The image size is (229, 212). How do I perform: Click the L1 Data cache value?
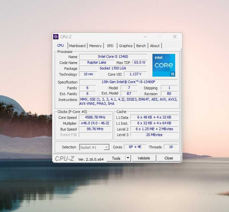click(154, 117)
